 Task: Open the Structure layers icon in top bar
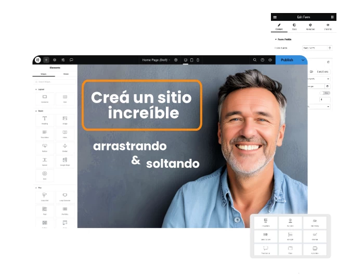point(55,60)
